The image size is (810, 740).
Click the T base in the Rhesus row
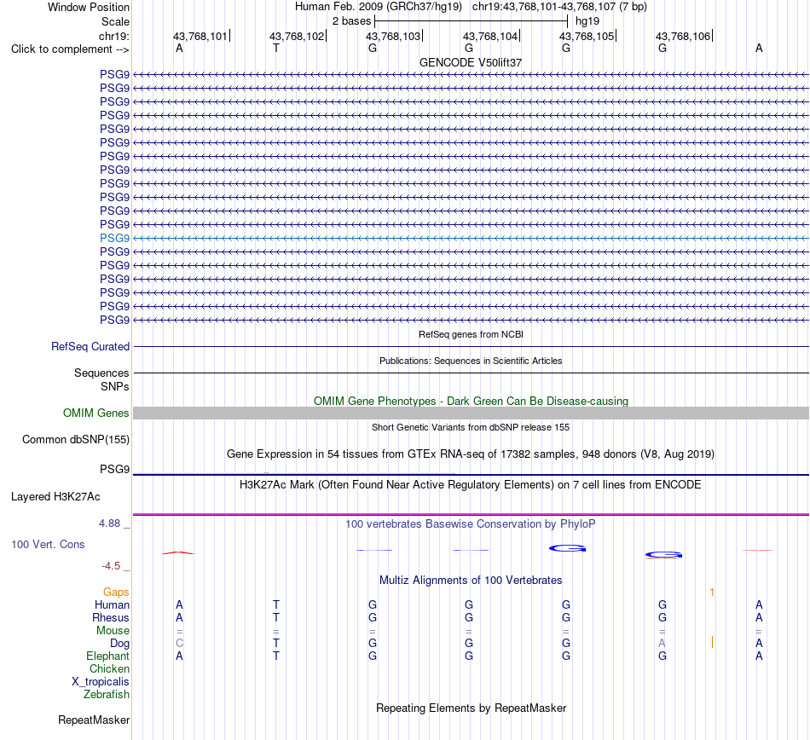pyautogui.click(x=276, y=617)
